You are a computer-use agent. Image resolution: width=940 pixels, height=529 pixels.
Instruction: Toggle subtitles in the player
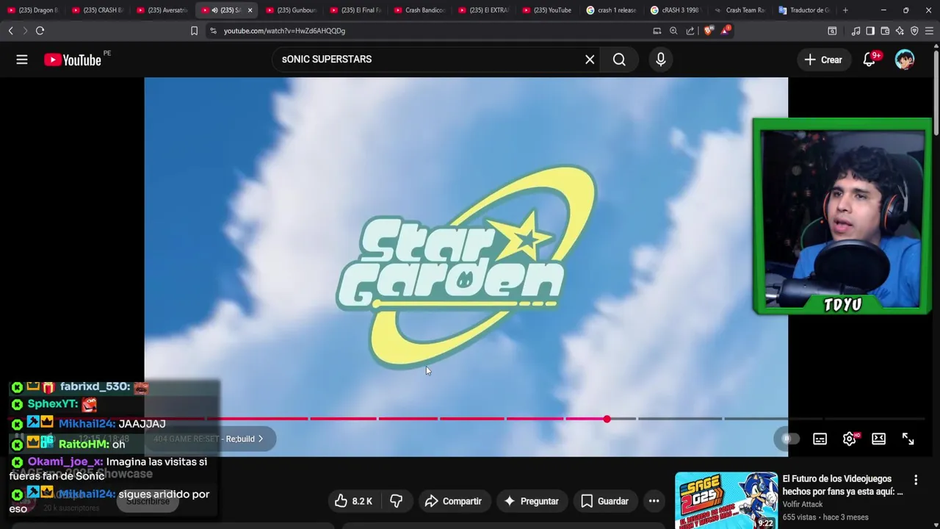[x=820, y=439]
